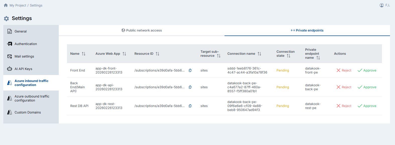This screenshot has width=395, height=145.
Task: Click sites sub-resource in Front End row
Action: coord(204,70)
